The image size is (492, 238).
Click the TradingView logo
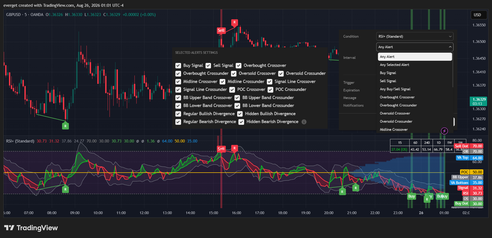(x=31, y=228)
